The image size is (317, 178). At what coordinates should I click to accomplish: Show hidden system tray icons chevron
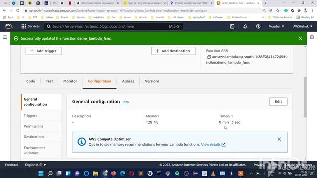[x=251, y=174]
